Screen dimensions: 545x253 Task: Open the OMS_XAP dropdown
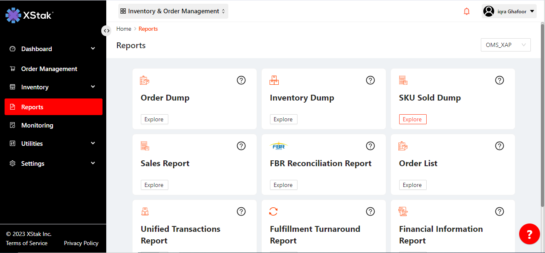click(x=505, y=45)
